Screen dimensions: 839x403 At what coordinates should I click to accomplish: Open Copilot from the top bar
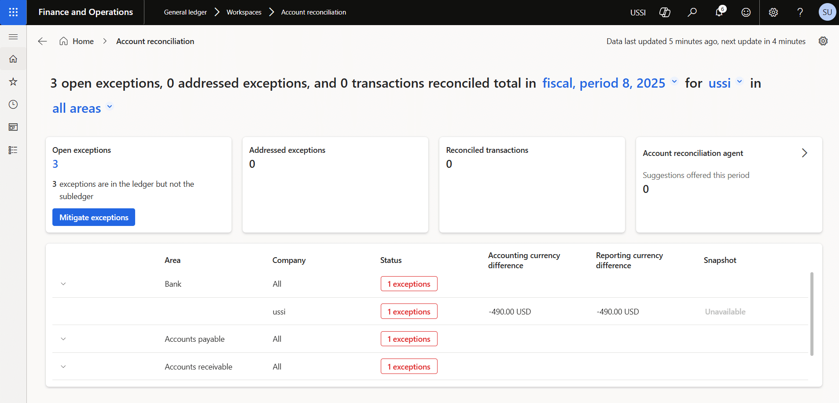pyautogui.click(x=665, y=12)
